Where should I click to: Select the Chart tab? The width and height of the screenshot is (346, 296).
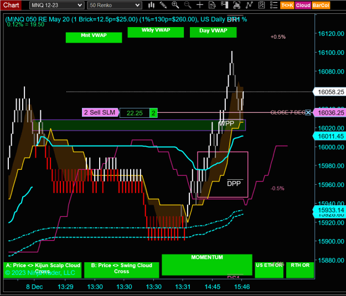[11, 5]
